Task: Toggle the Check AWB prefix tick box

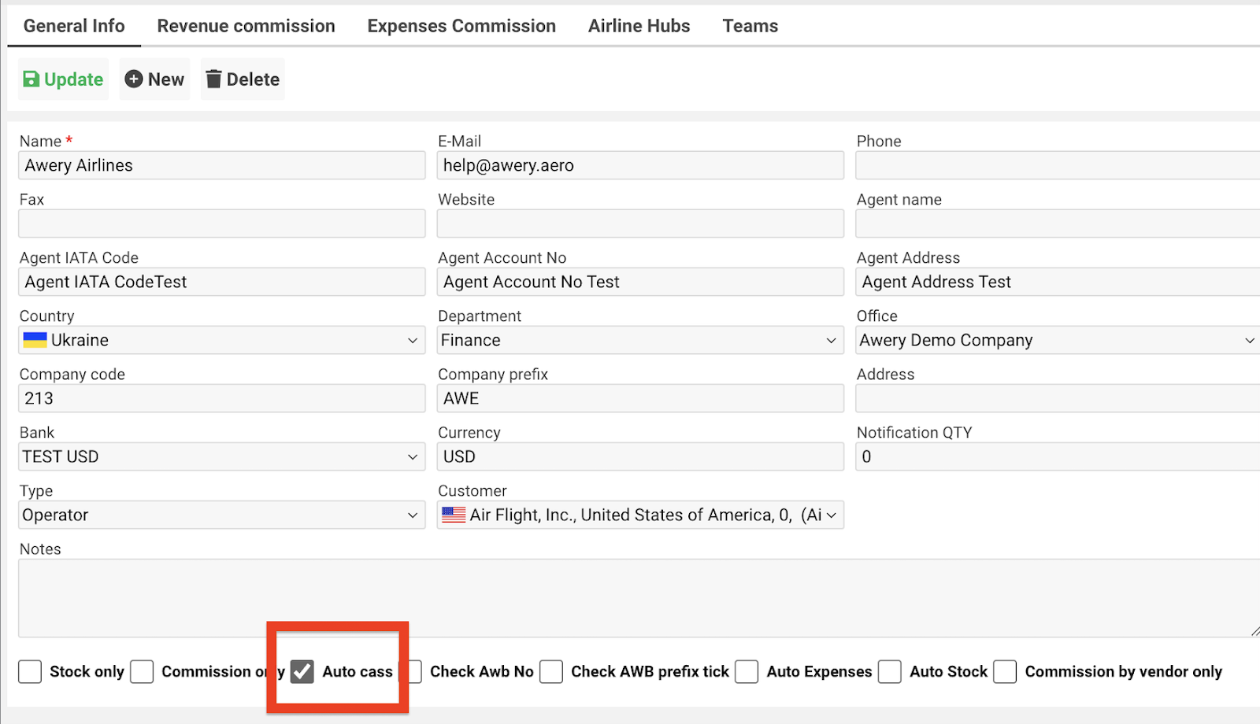Action: [x=551, y=671]
